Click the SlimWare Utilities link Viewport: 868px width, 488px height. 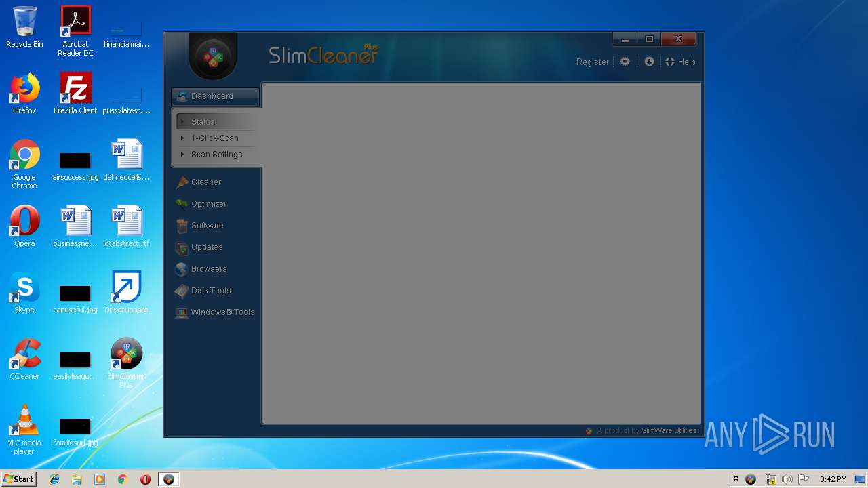click(669, 430)
